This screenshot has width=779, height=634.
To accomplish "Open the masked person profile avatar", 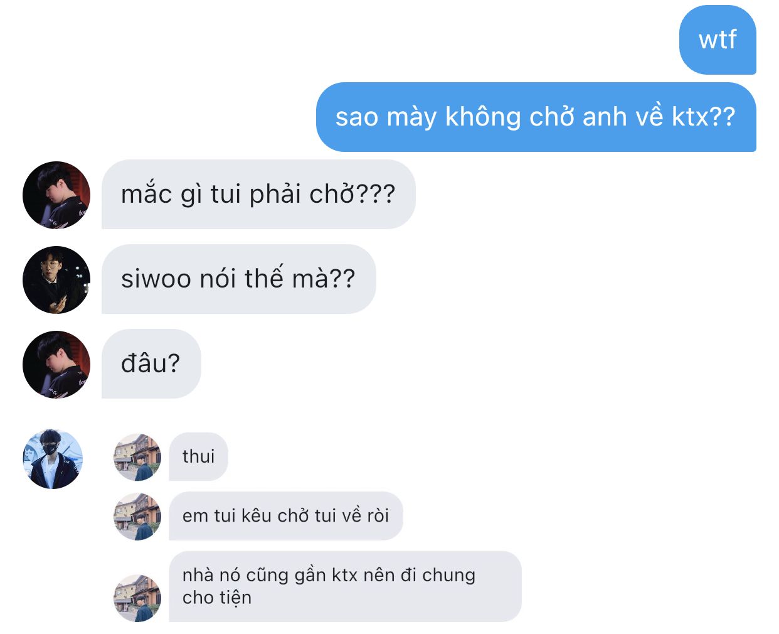I will pyautogui.click(x=53, y=459).
